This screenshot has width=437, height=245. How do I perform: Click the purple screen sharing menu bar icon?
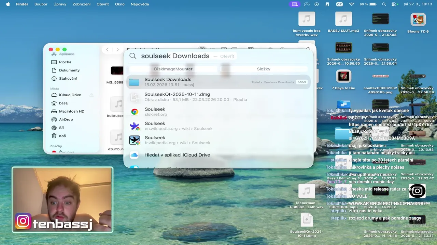295,4
